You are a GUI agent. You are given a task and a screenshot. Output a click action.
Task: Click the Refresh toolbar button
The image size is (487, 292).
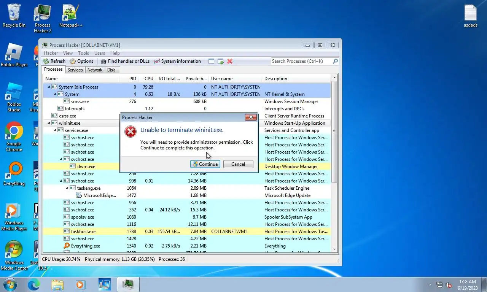(x=54, y=61)
